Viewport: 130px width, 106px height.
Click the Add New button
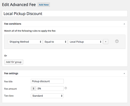click(44, 5)
